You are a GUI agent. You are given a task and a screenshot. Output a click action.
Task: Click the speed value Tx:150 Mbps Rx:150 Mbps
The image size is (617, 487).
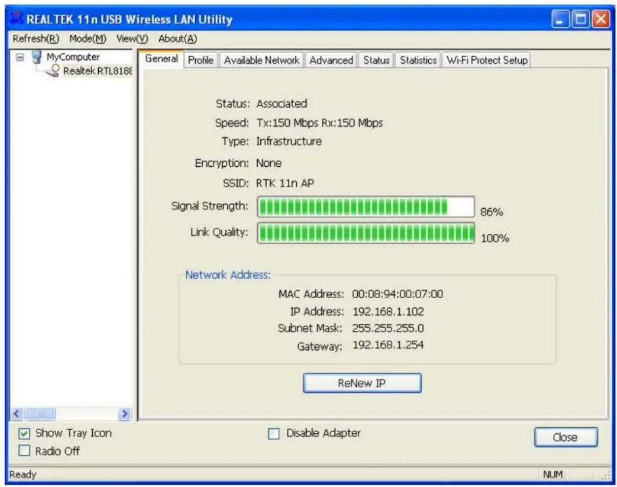[319, 123]
